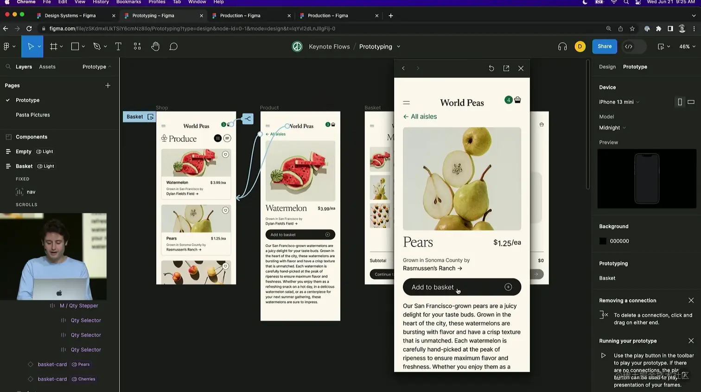Open the Bookmarks menu in menu bar
701x392 pixels.
128,2
